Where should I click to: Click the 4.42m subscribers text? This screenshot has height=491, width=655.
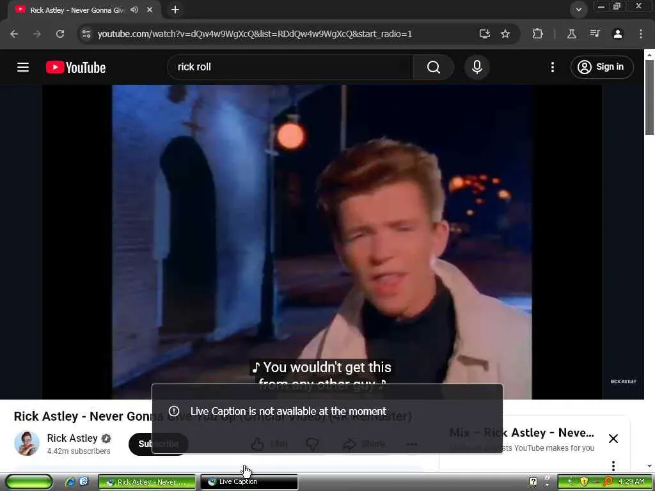coord(79,451)
